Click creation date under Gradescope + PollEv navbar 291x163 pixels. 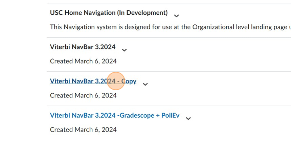pos(83,130)
